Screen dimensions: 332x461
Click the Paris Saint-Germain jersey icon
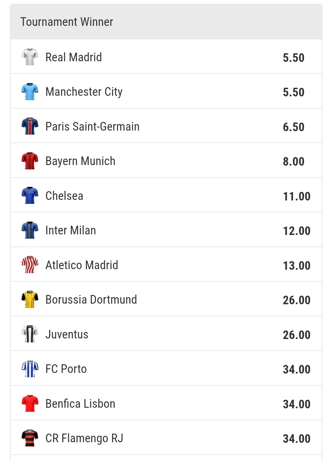click(x=30, y=126)
